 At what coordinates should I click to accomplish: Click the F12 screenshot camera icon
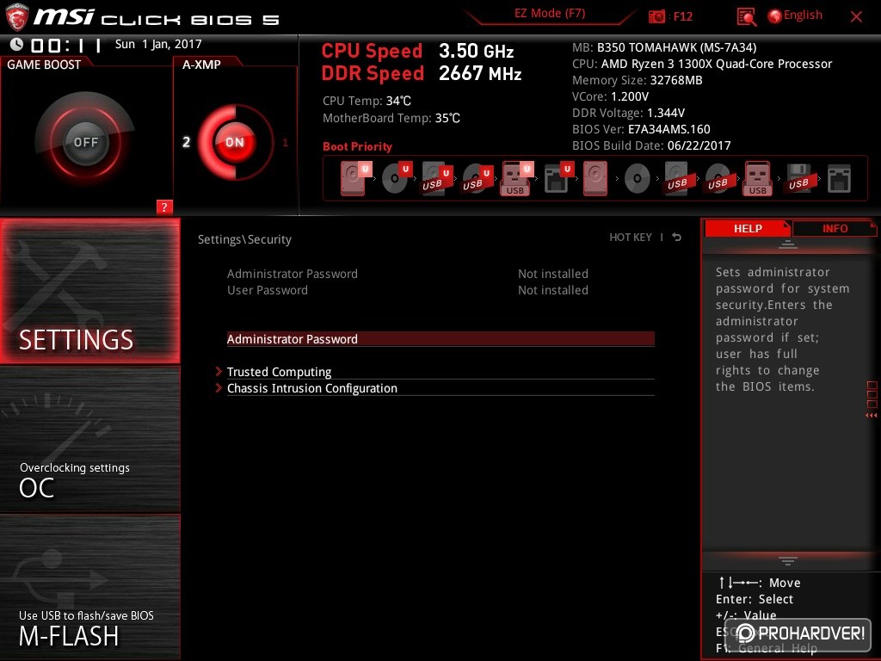coord(656,16)
